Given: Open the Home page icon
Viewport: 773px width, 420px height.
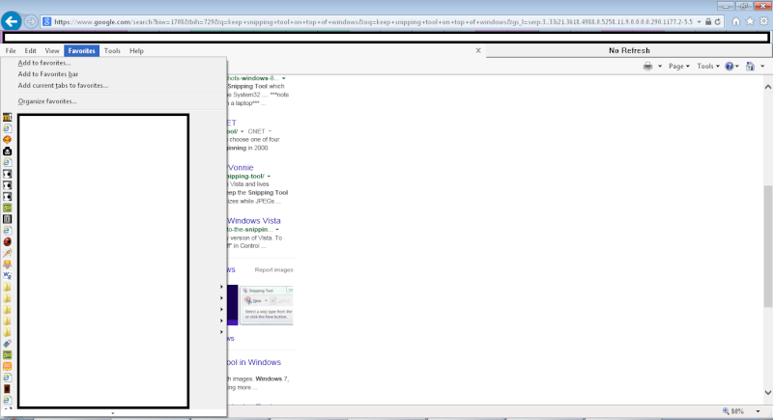Looking at the screenshot, I should click(x=736, y=21).
